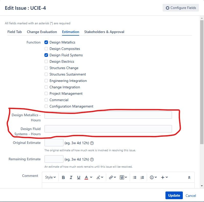Collapse the comment editor toolbar
This screenshot has height=202, width=204.
click(x=189, y=177)
